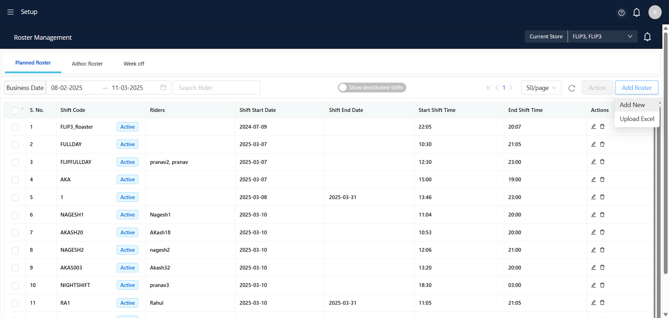
Task: Delete the NIGHTSHIFT shift row
Action: [602, 285]
